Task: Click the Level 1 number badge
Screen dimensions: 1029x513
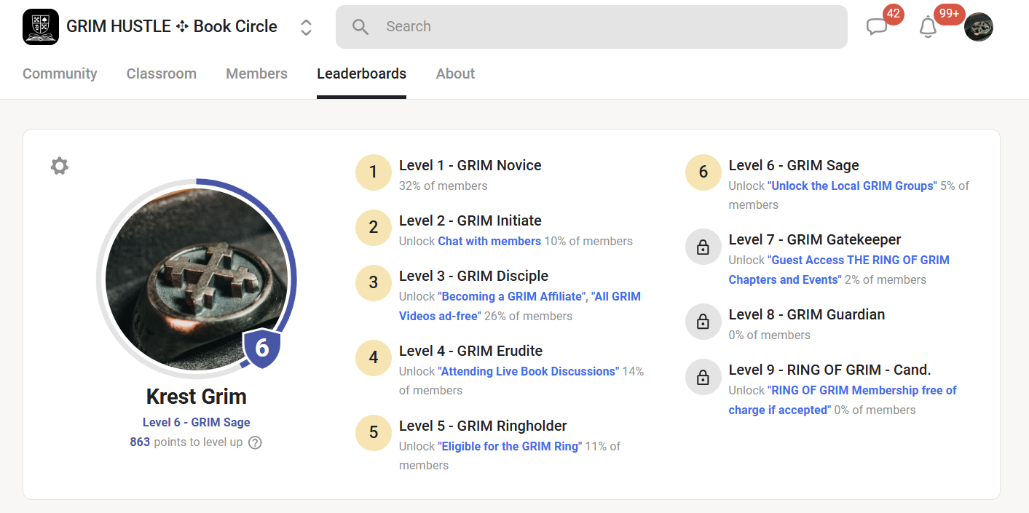Action: pos(373,172)
